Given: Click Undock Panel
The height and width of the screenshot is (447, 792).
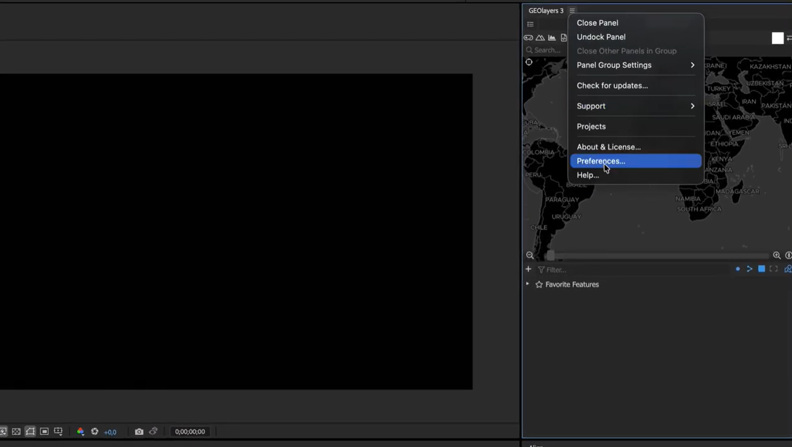Looking at the screenshot, I should point(601,37).
